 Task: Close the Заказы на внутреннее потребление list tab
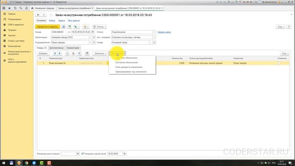click(x=92, y=8)
